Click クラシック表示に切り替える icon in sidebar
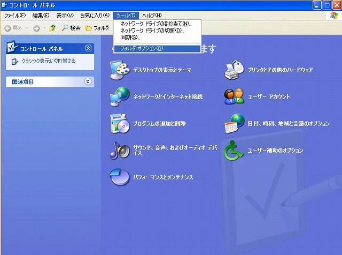This screenshot has width=342, height=255. 14,62
